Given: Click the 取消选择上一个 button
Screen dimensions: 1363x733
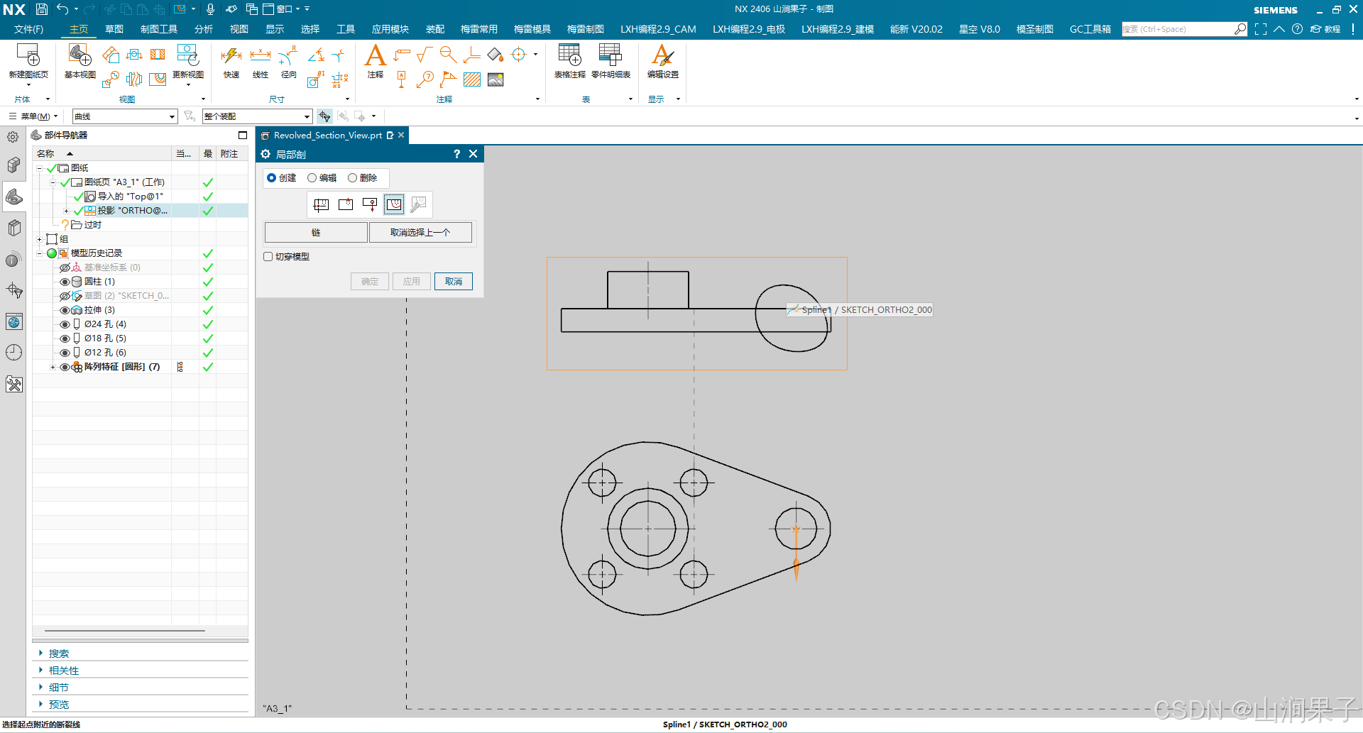Looking at the screenshot, I should [420, 233].
